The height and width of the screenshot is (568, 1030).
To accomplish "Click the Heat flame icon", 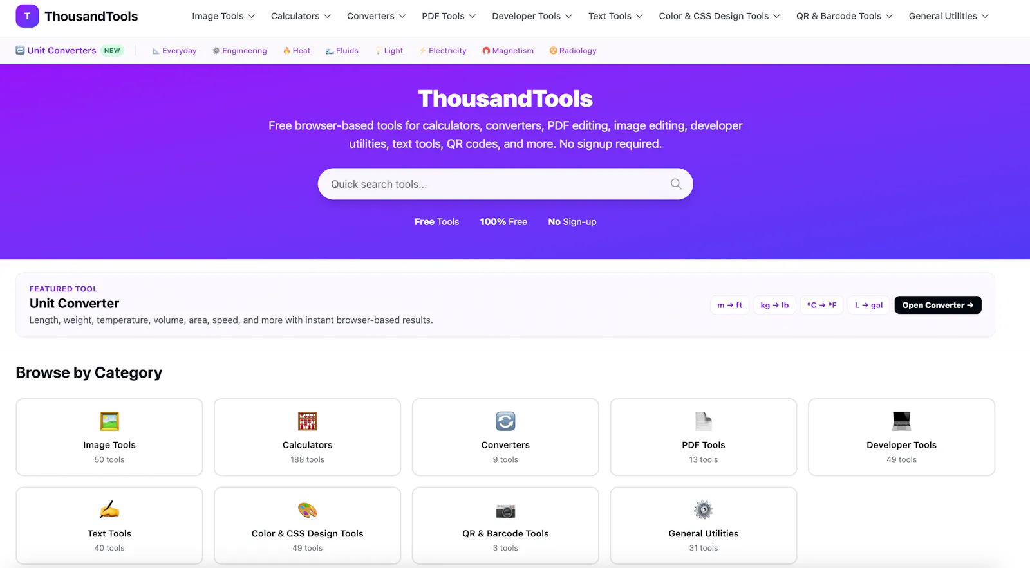I will 286,51.
